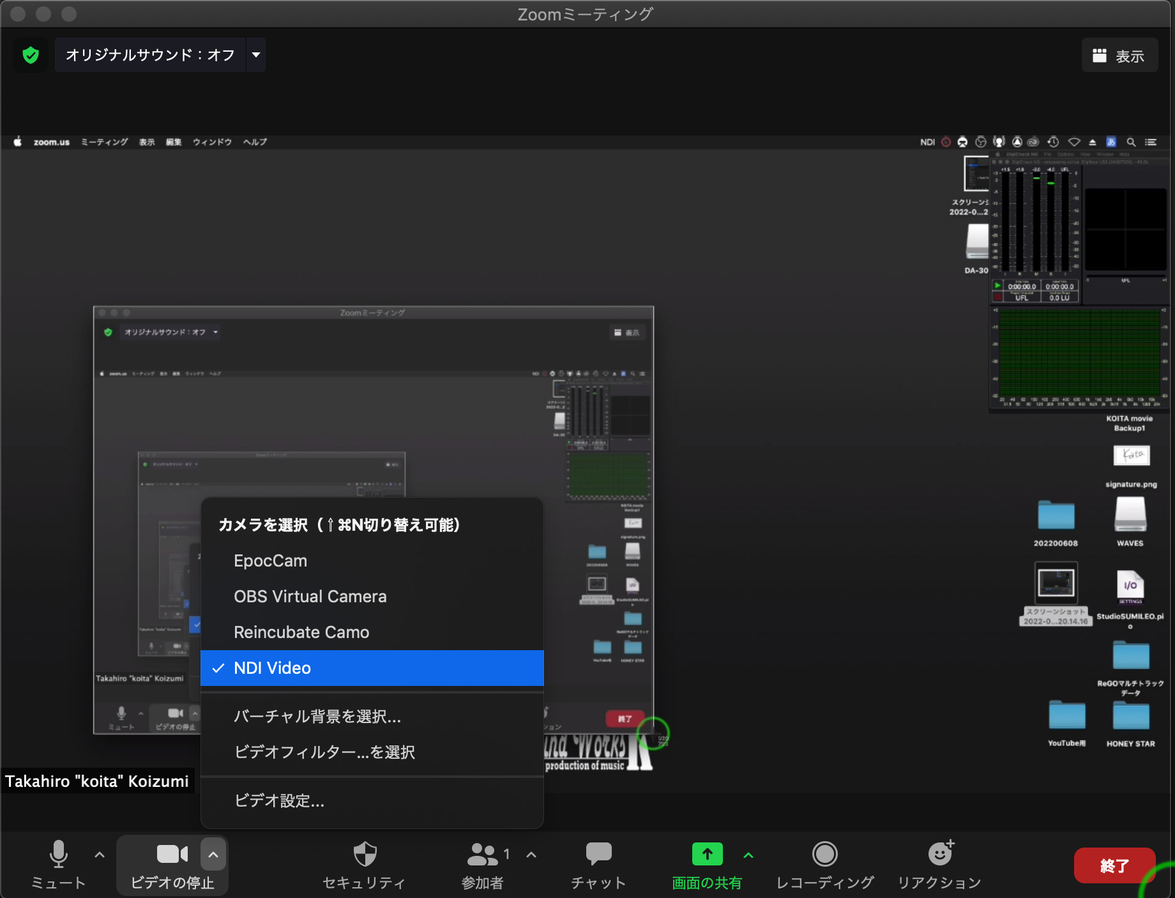This screenshot has height=898, width=1175.
Task: Choose OBS Virtual Camera from camera list
Action: pos(372,597)
